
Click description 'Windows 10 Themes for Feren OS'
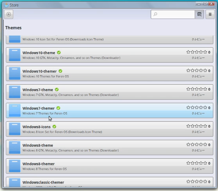46,76
